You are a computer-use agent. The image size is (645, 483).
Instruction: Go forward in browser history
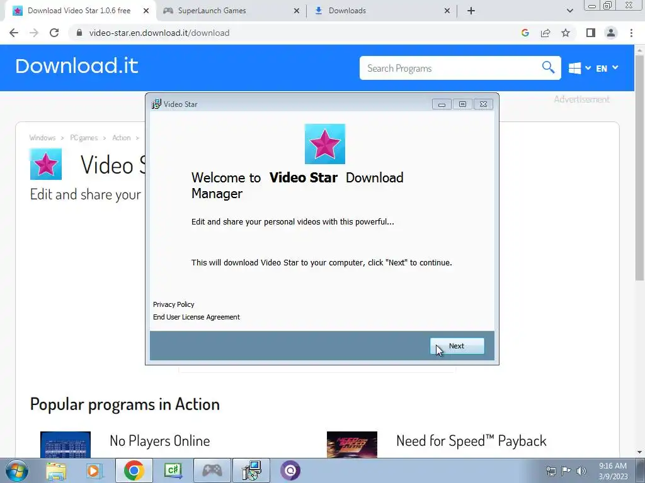[34, 33]
